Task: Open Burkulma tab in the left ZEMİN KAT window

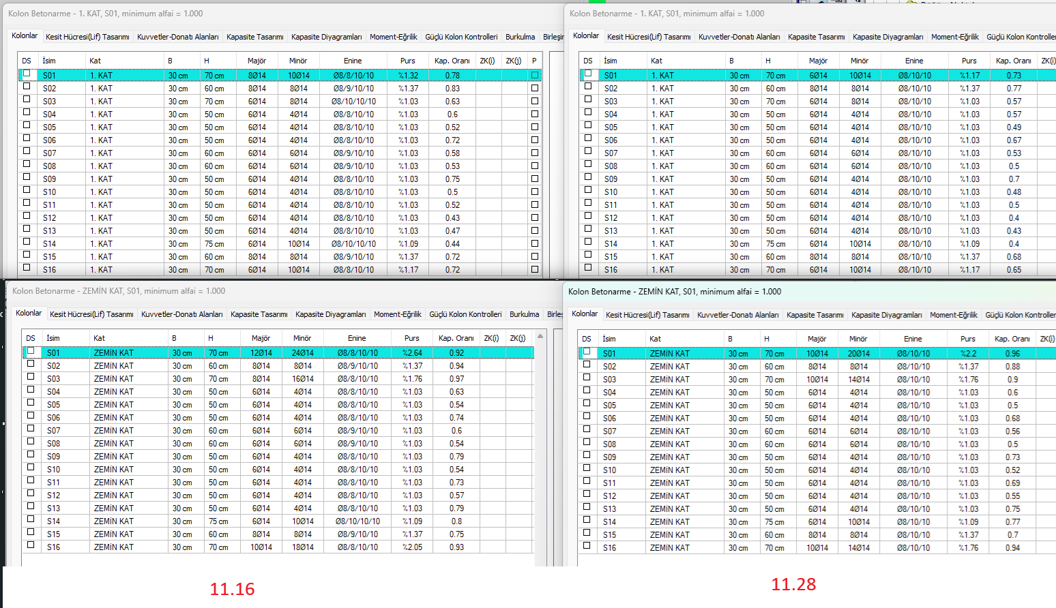Action: 525,314
